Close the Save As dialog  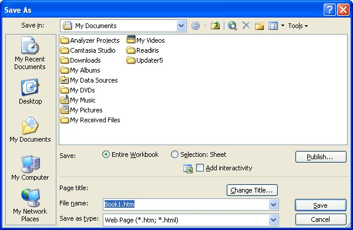click(x=344, y=10)
